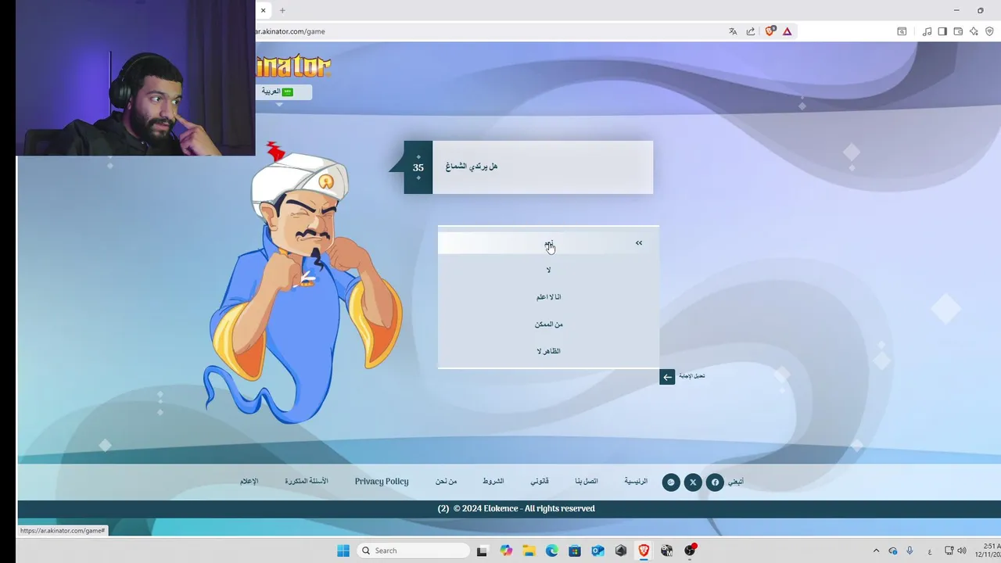1001x563 pixels.
Task: Click the translate page icon
Action: tap(733, 31)
